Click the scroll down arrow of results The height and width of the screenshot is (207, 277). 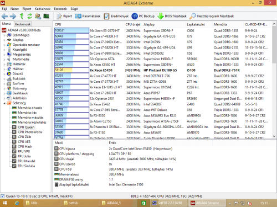pyautogui.click(x=274, y=136)
